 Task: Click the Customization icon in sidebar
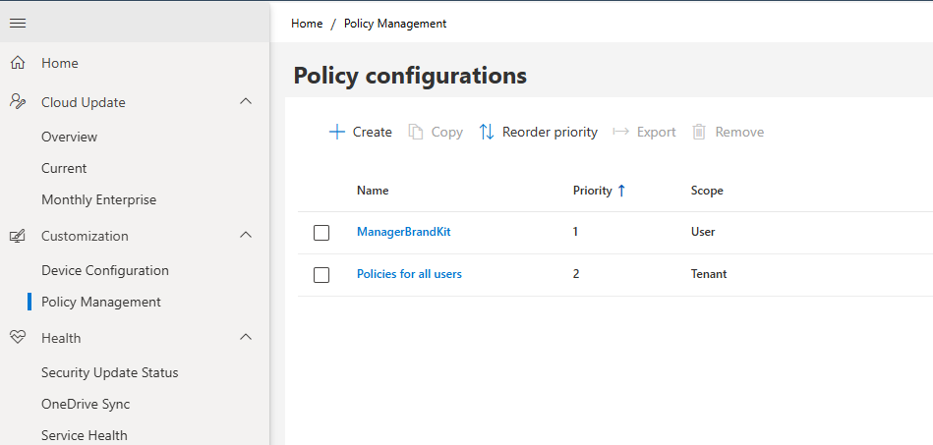(x=18, y=236)
